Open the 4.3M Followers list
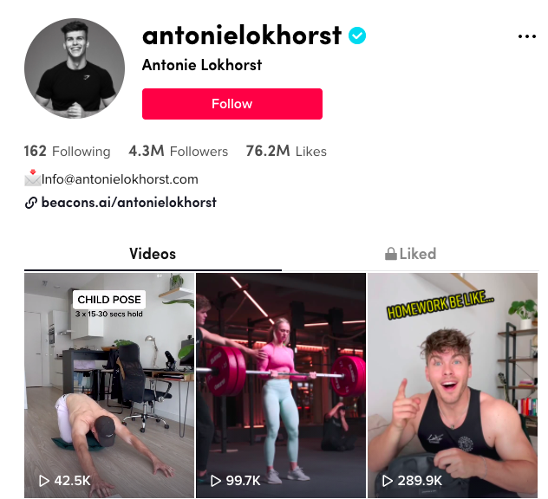This screenshot has width=548, height=499. pyautogui.click(x=179, y=152)
